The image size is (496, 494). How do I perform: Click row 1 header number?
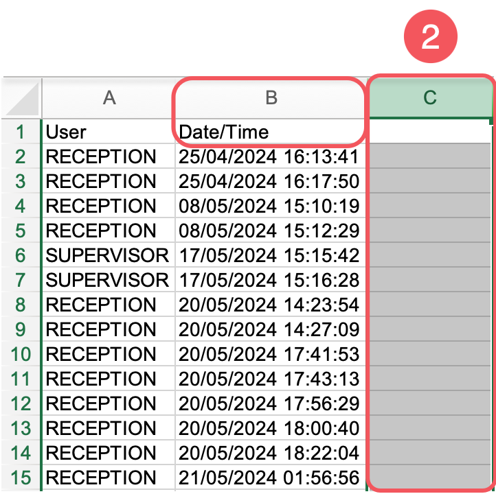[21, 132]
